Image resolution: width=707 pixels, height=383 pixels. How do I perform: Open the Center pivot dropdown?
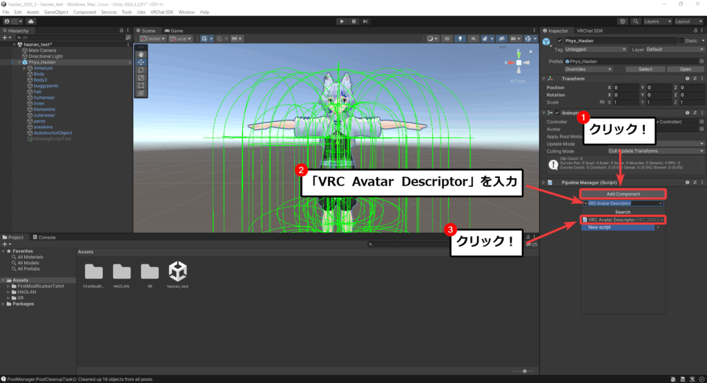(x=153, y=39)
